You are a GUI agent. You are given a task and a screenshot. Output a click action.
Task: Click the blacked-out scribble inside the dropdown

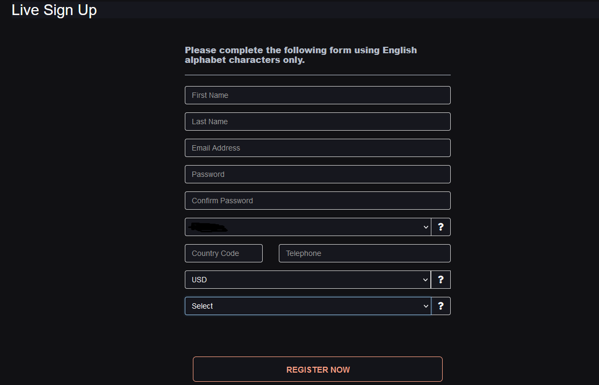pyautogui.click(x=208, y=227)
